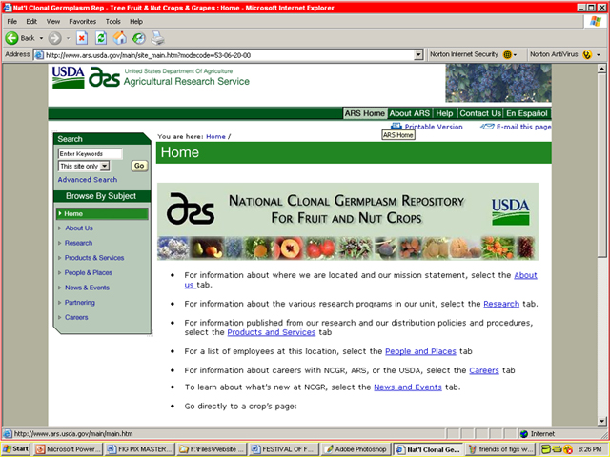610x457 pixels.
Task: Open the Address bar dropdown arrow
Action: tap(418, 55)
